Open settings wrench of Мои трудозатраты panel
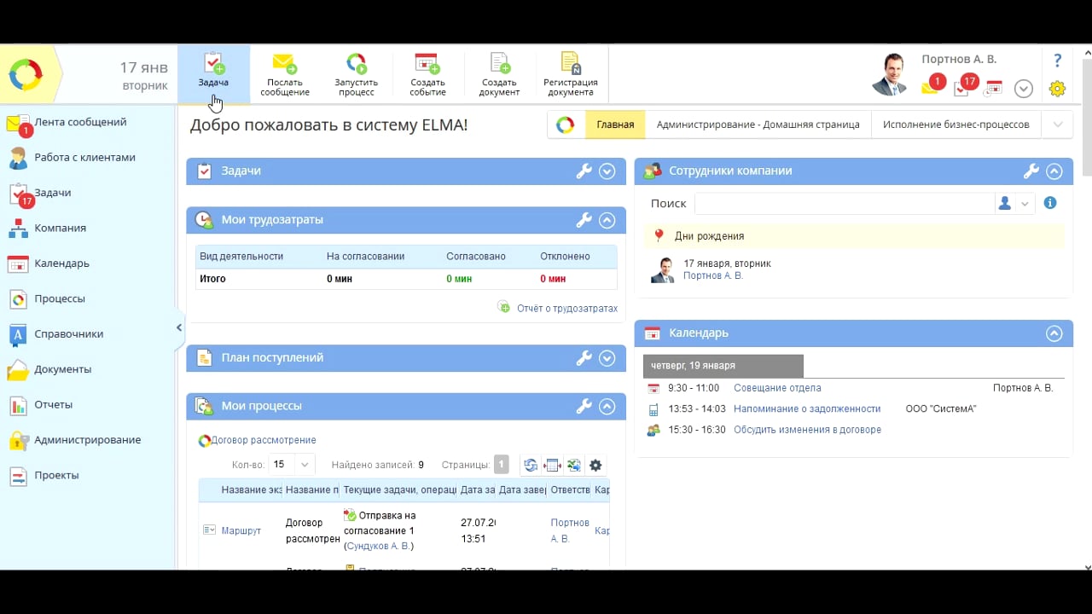Viewport: 1092px width, 614px height. 584,220
